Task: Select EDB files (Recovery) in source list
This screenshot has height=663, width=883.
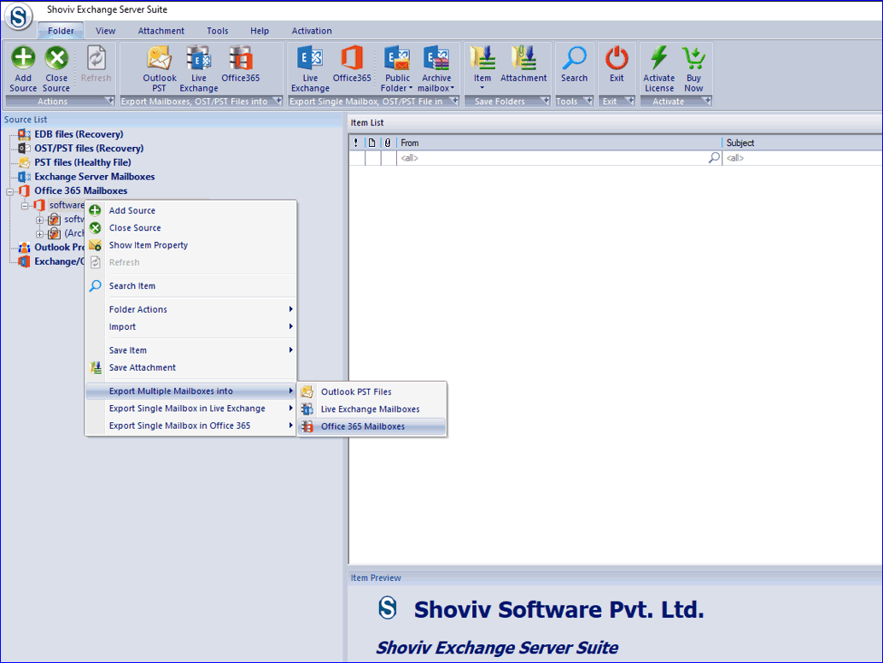Action: click(x=79, y=134)
